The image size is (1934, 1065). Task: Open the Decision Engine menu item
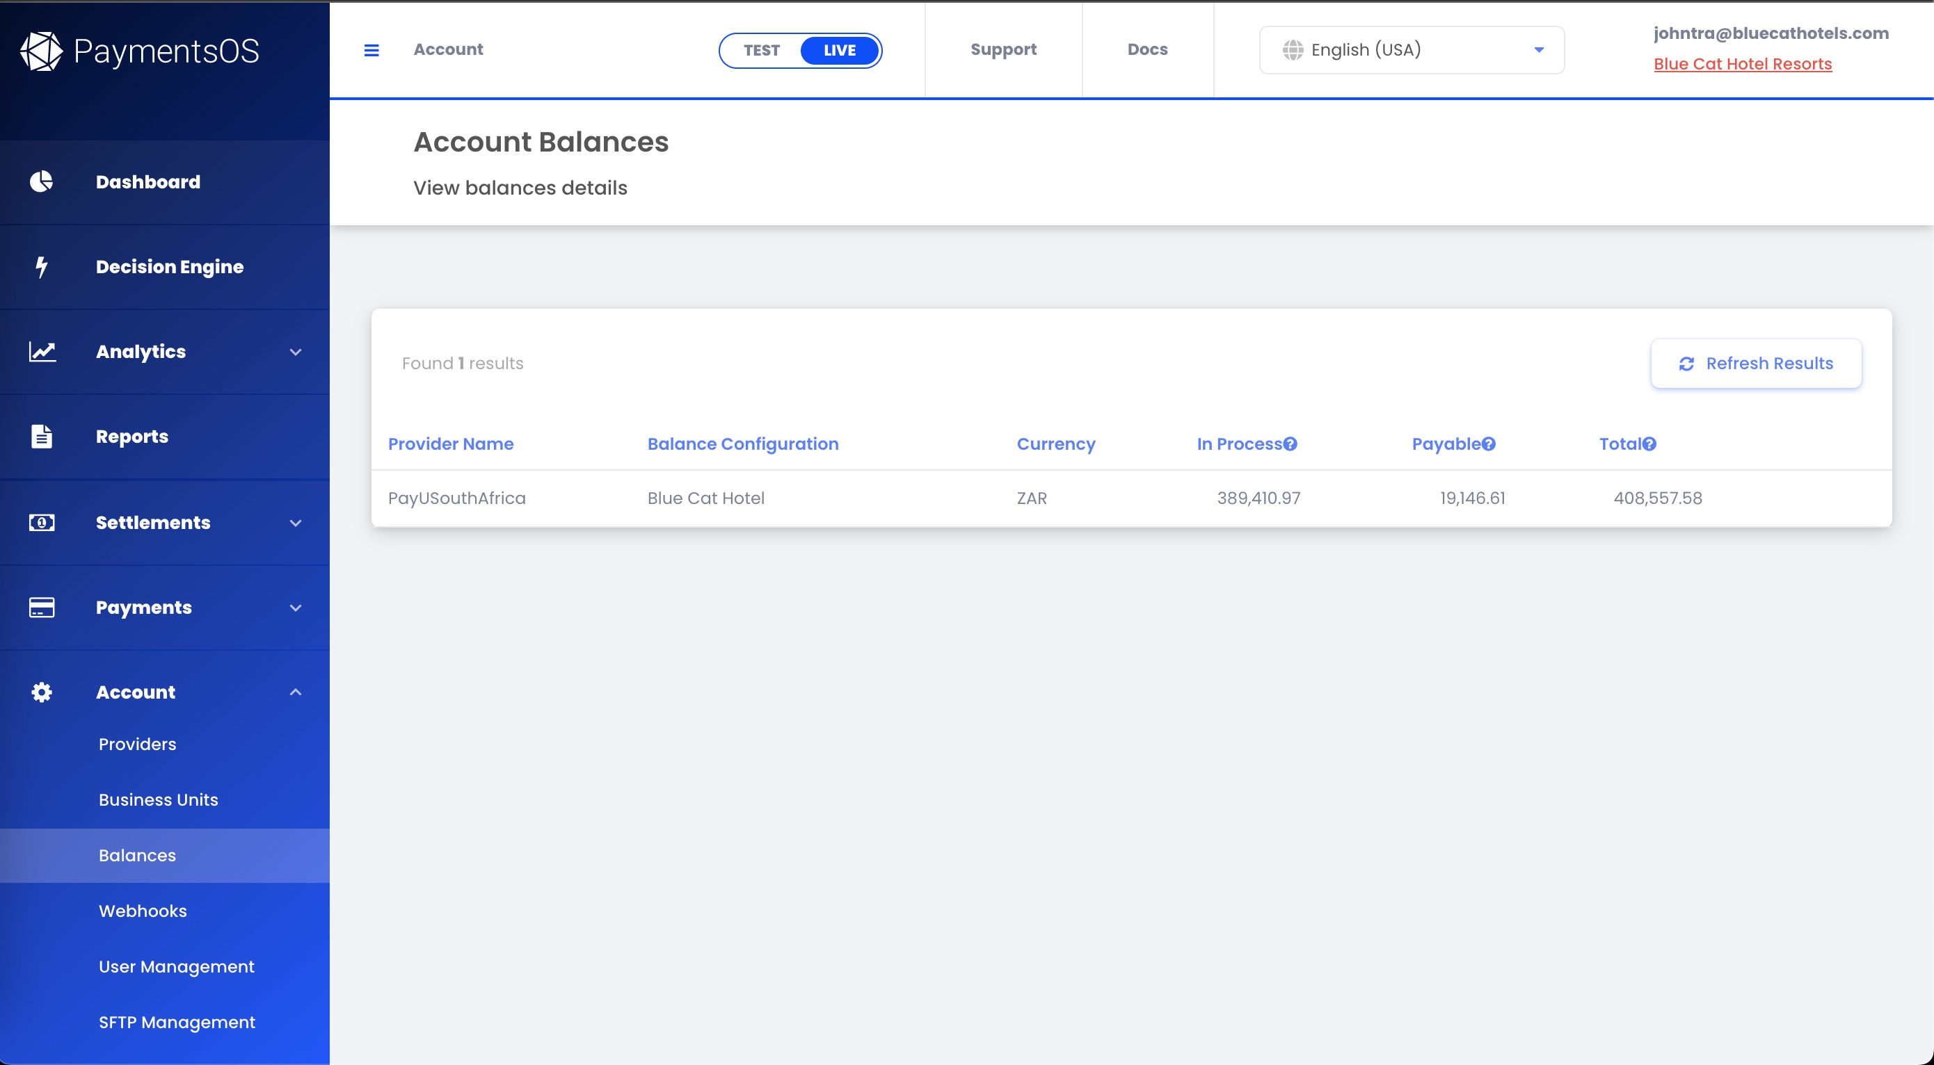(164, 267)
